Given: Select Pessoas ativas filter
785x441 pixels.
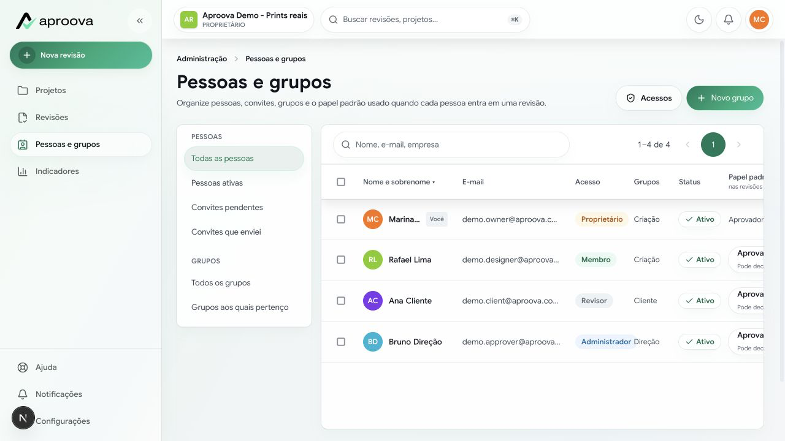Looking at the screenshot, I should (244, 183).
